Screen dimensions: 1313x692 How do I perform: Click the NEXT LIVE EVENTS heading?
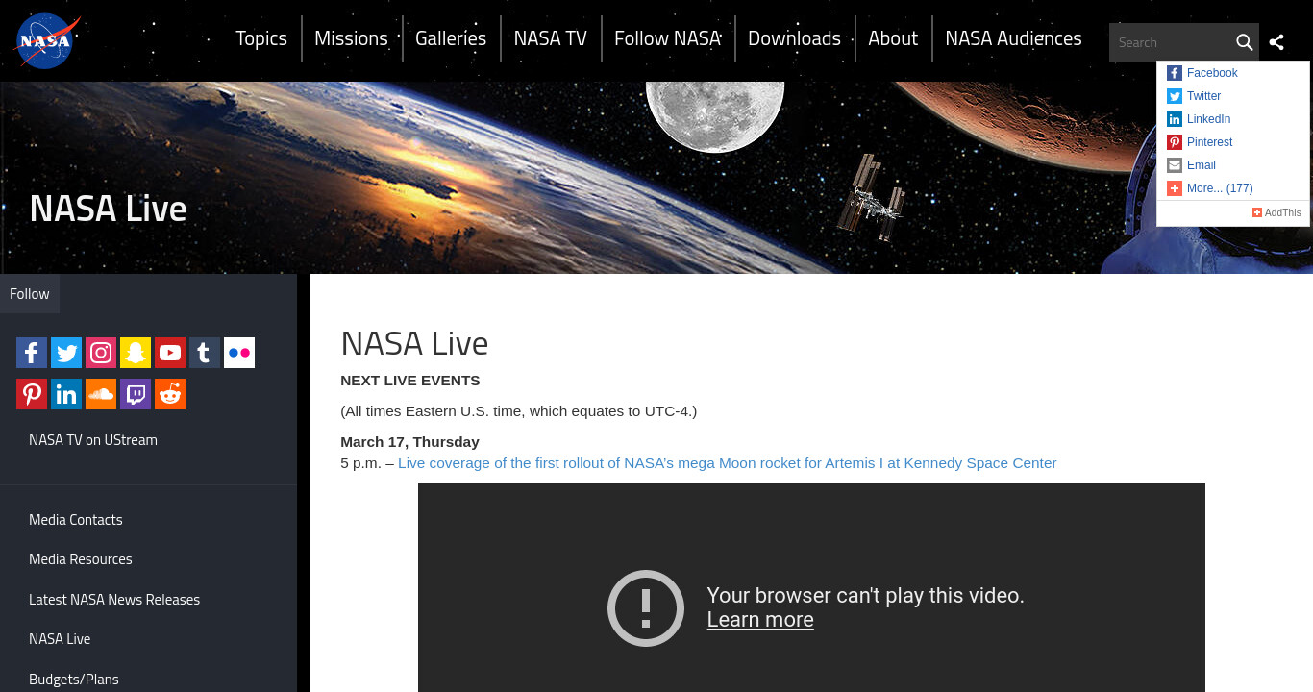click(409, 381)
